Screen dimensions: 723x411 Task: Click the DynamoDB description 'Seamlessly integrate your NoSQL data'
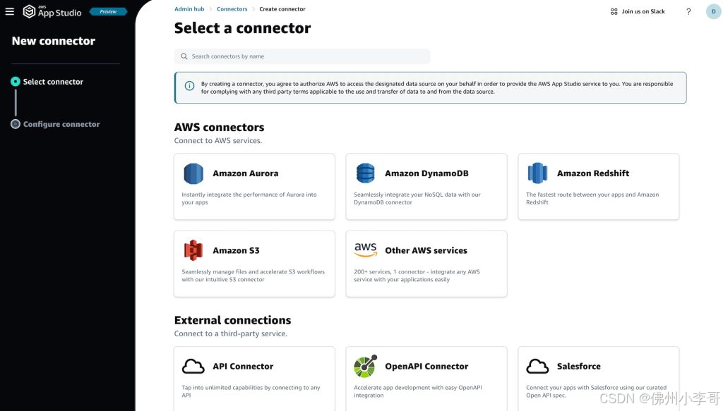point(417,198)
